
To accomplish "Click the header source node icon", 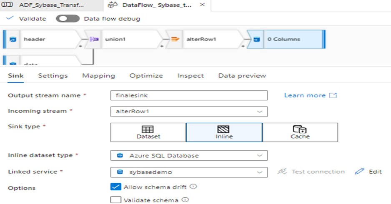I will tap(13, 39).
